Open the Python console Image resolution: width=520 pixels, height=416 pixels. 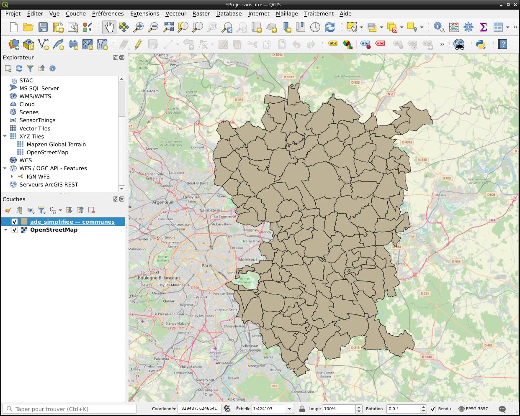481,44
